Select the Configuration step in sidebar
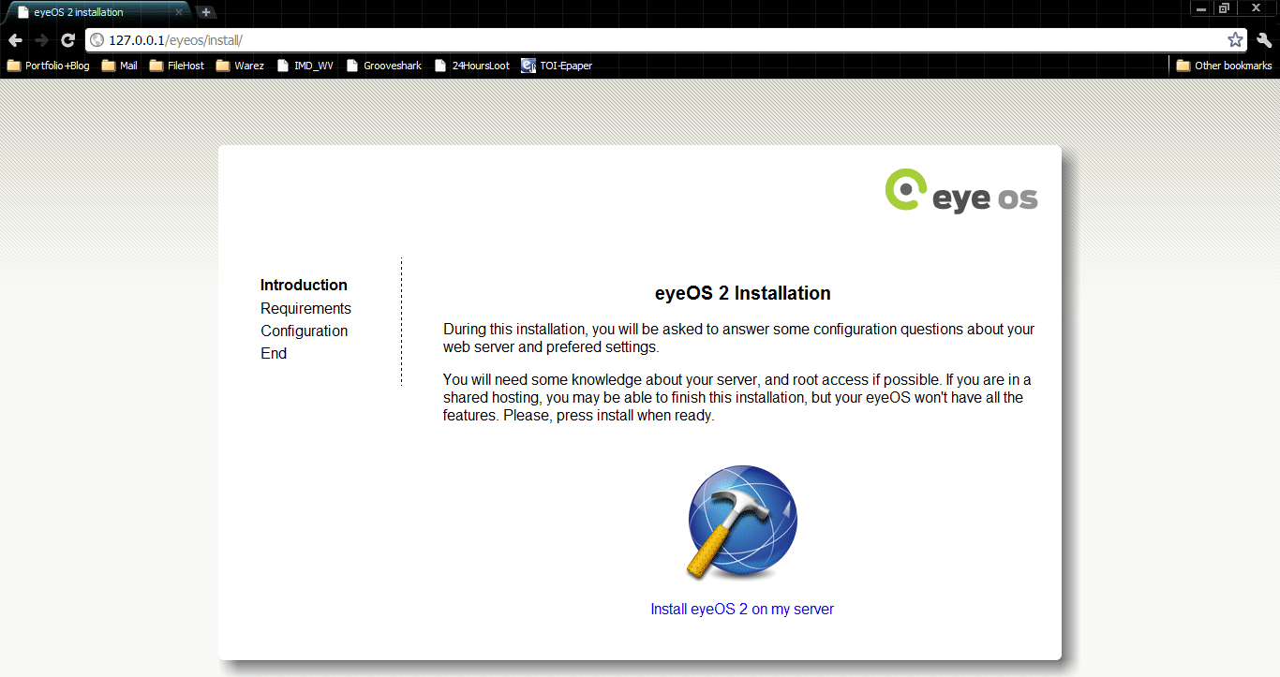Image resolution: width=1280 pixels, height=677 pixels. pos(304,331)
